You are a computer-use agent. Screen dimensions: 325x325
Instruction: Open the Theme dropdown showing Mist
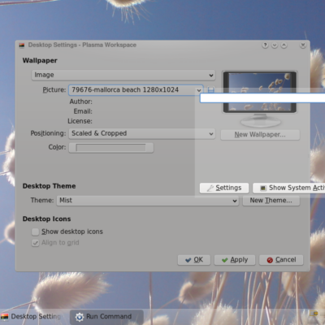point(148,201)
